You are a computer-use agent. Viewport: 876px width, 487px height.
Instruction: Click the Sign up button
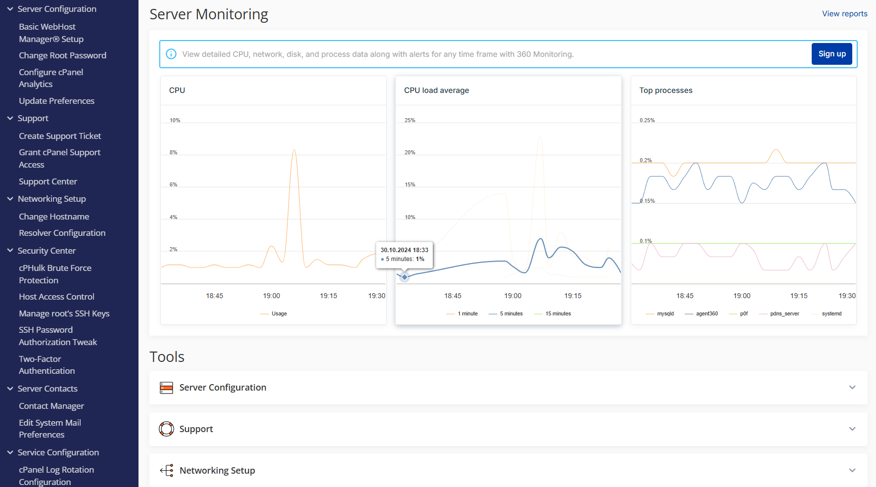(831, 54)
